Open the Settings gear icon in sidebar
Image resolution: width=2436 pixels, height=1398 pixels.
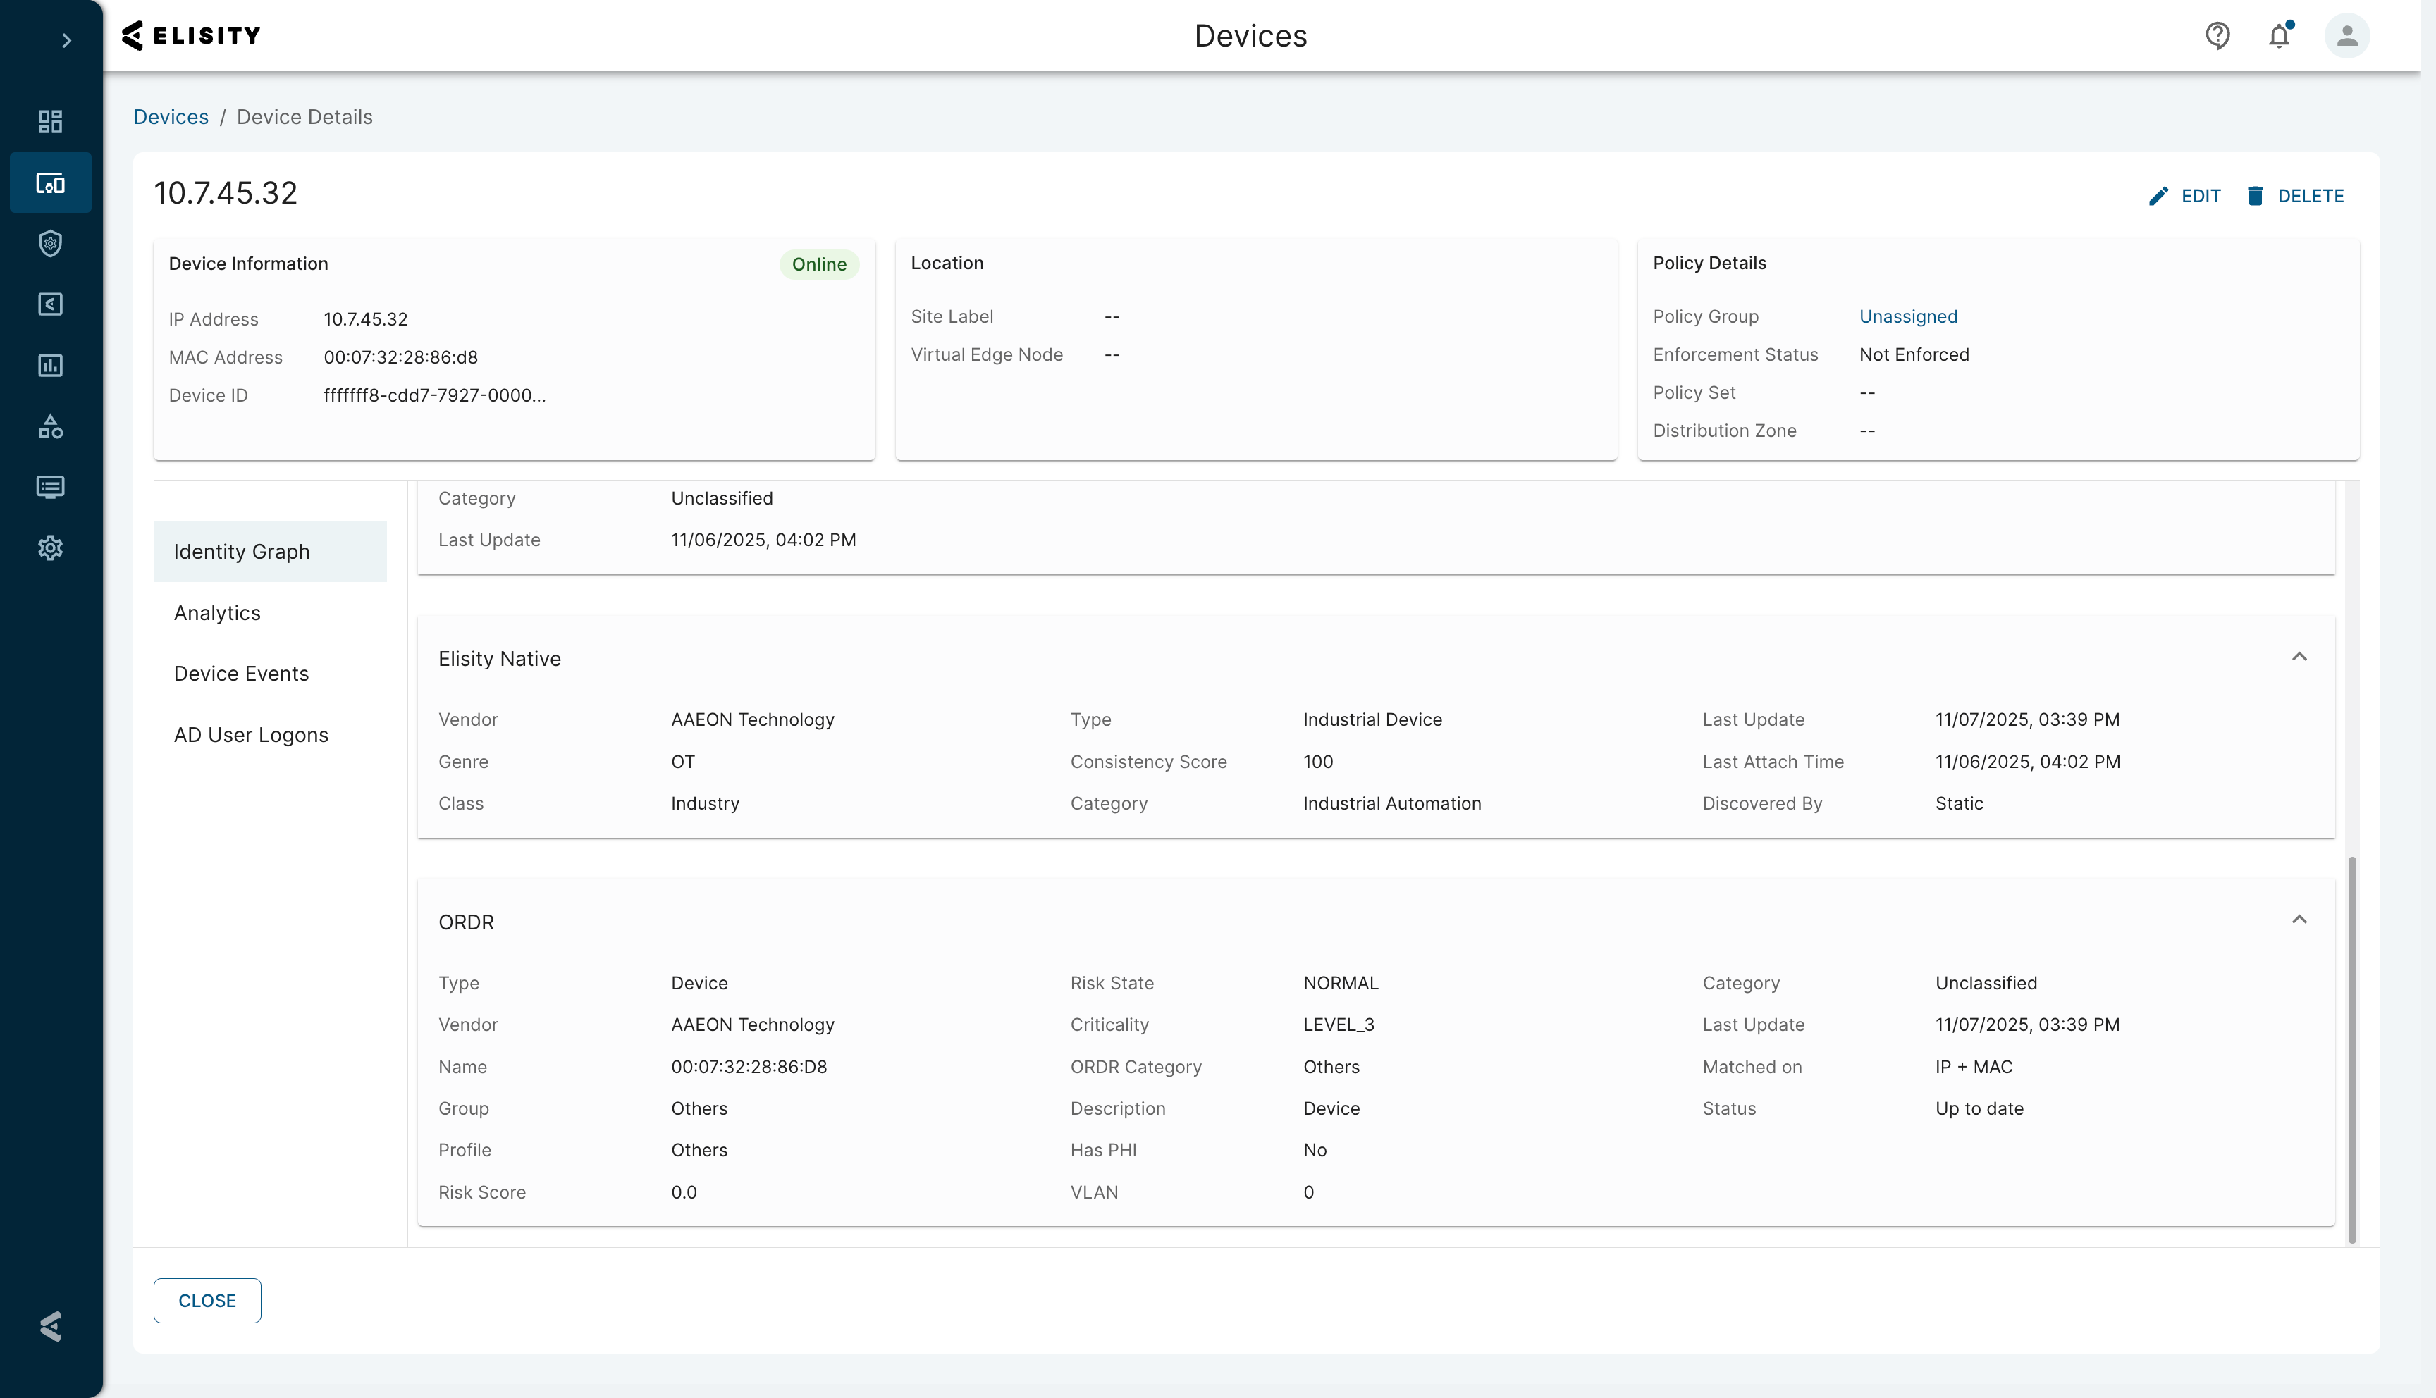(50, 548)
